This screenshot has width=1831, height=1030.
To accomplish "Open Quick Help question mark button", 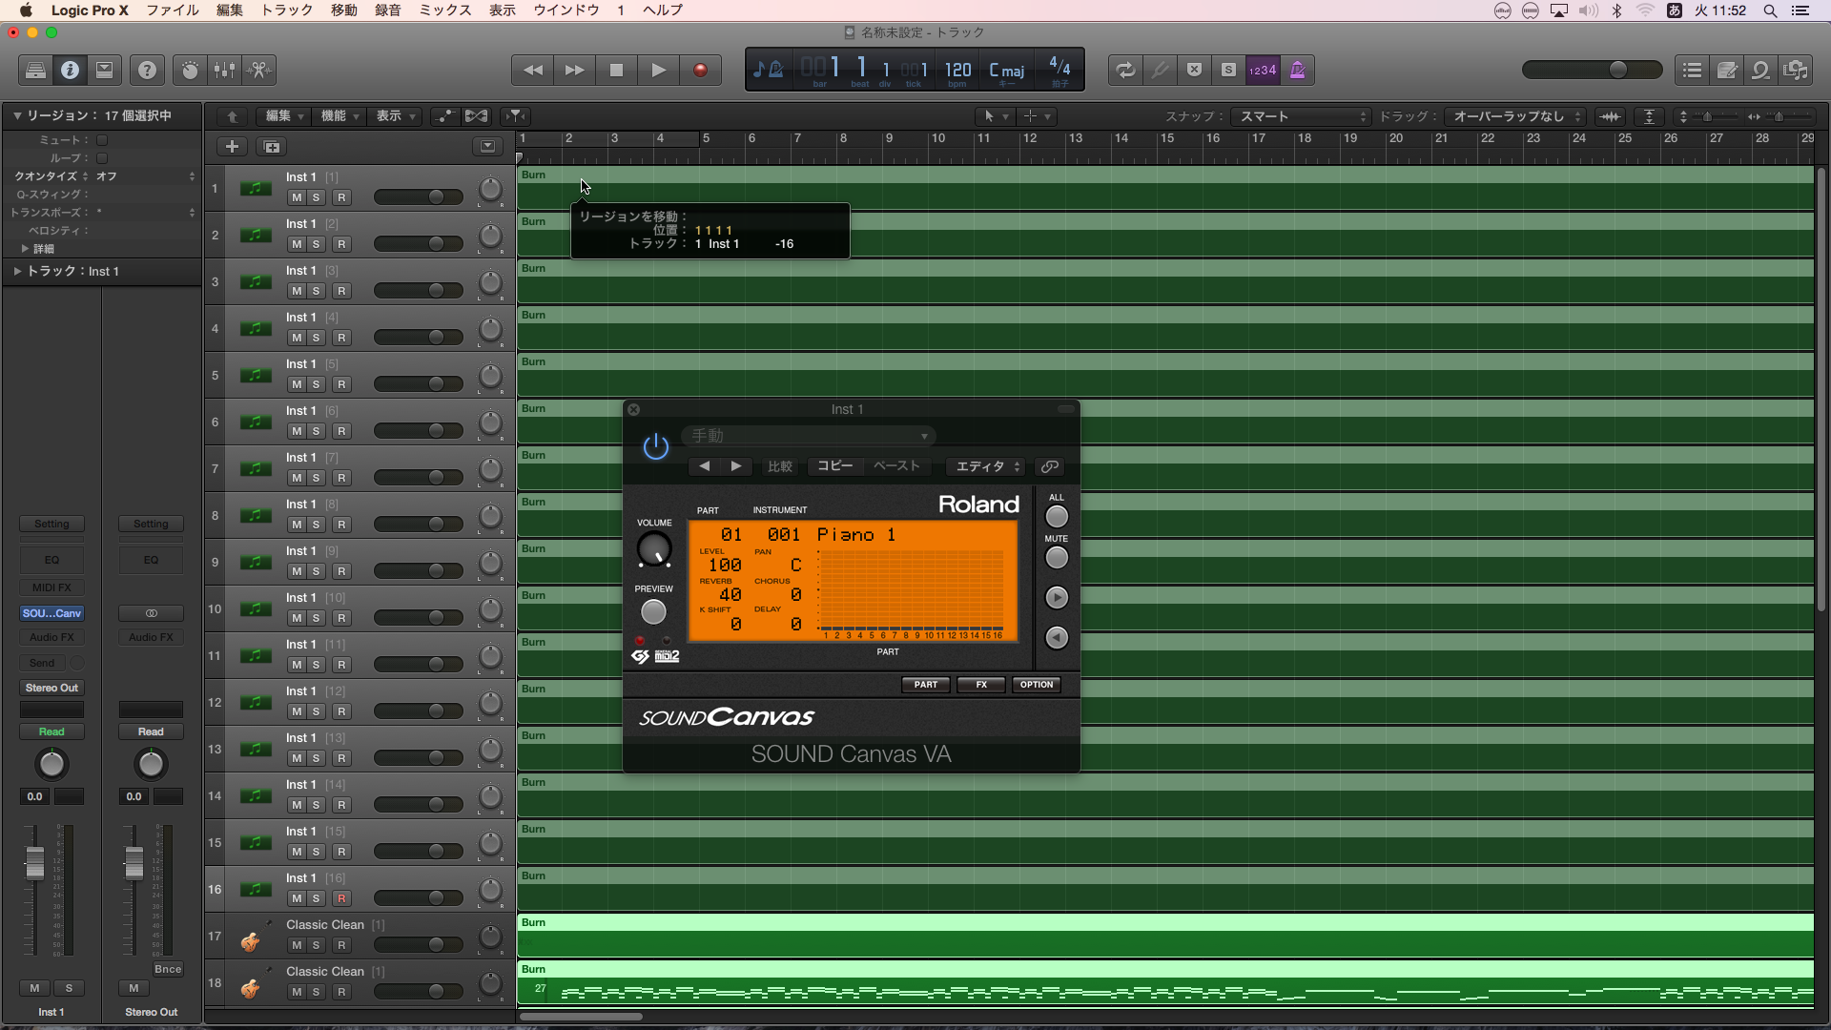I will coord(147,70).
